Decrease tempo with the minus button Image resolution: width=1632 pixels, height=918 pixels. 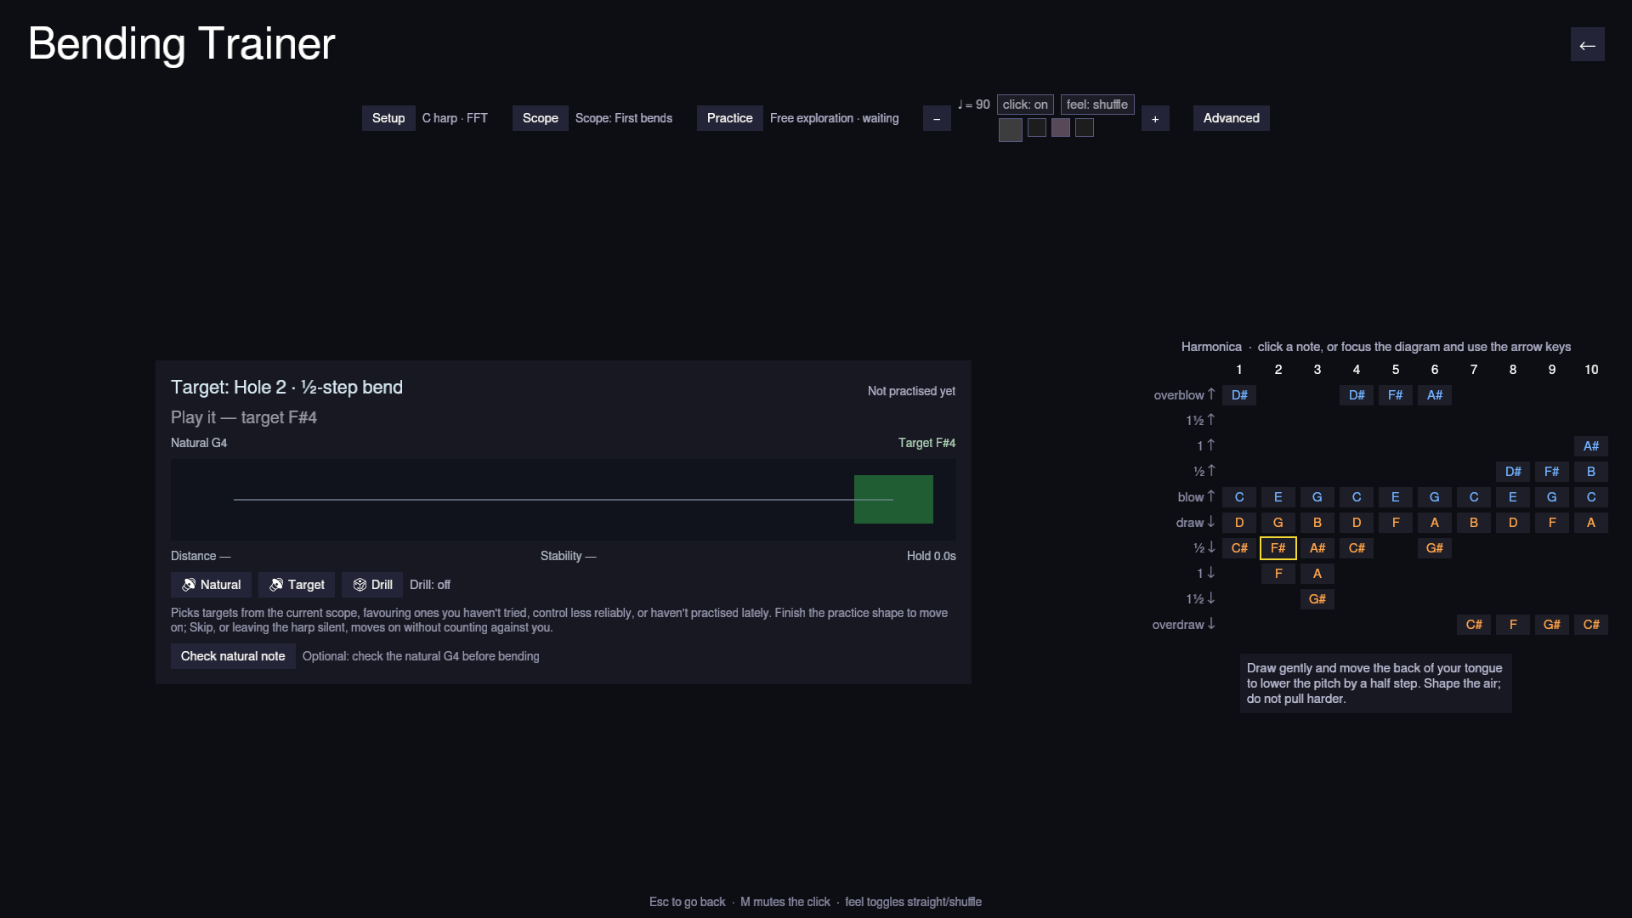coord(937,118)
